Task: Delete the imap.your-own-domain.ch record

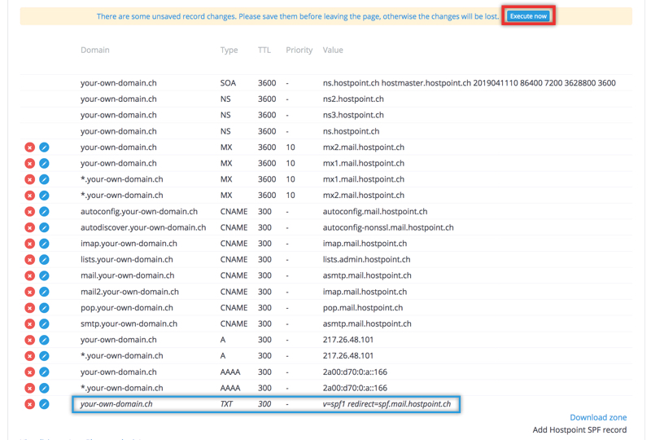Action: tap(29, 244)
